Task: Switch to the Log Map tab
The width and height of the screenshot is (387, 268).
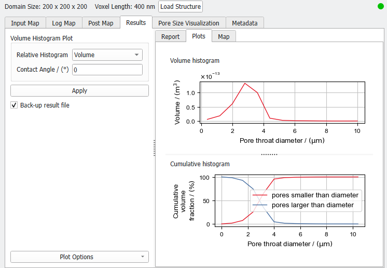Action: point(64,23)
